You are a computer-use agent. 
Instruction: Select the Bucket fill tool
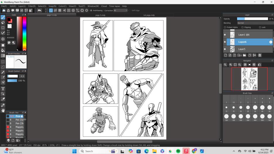coord(3,50)
